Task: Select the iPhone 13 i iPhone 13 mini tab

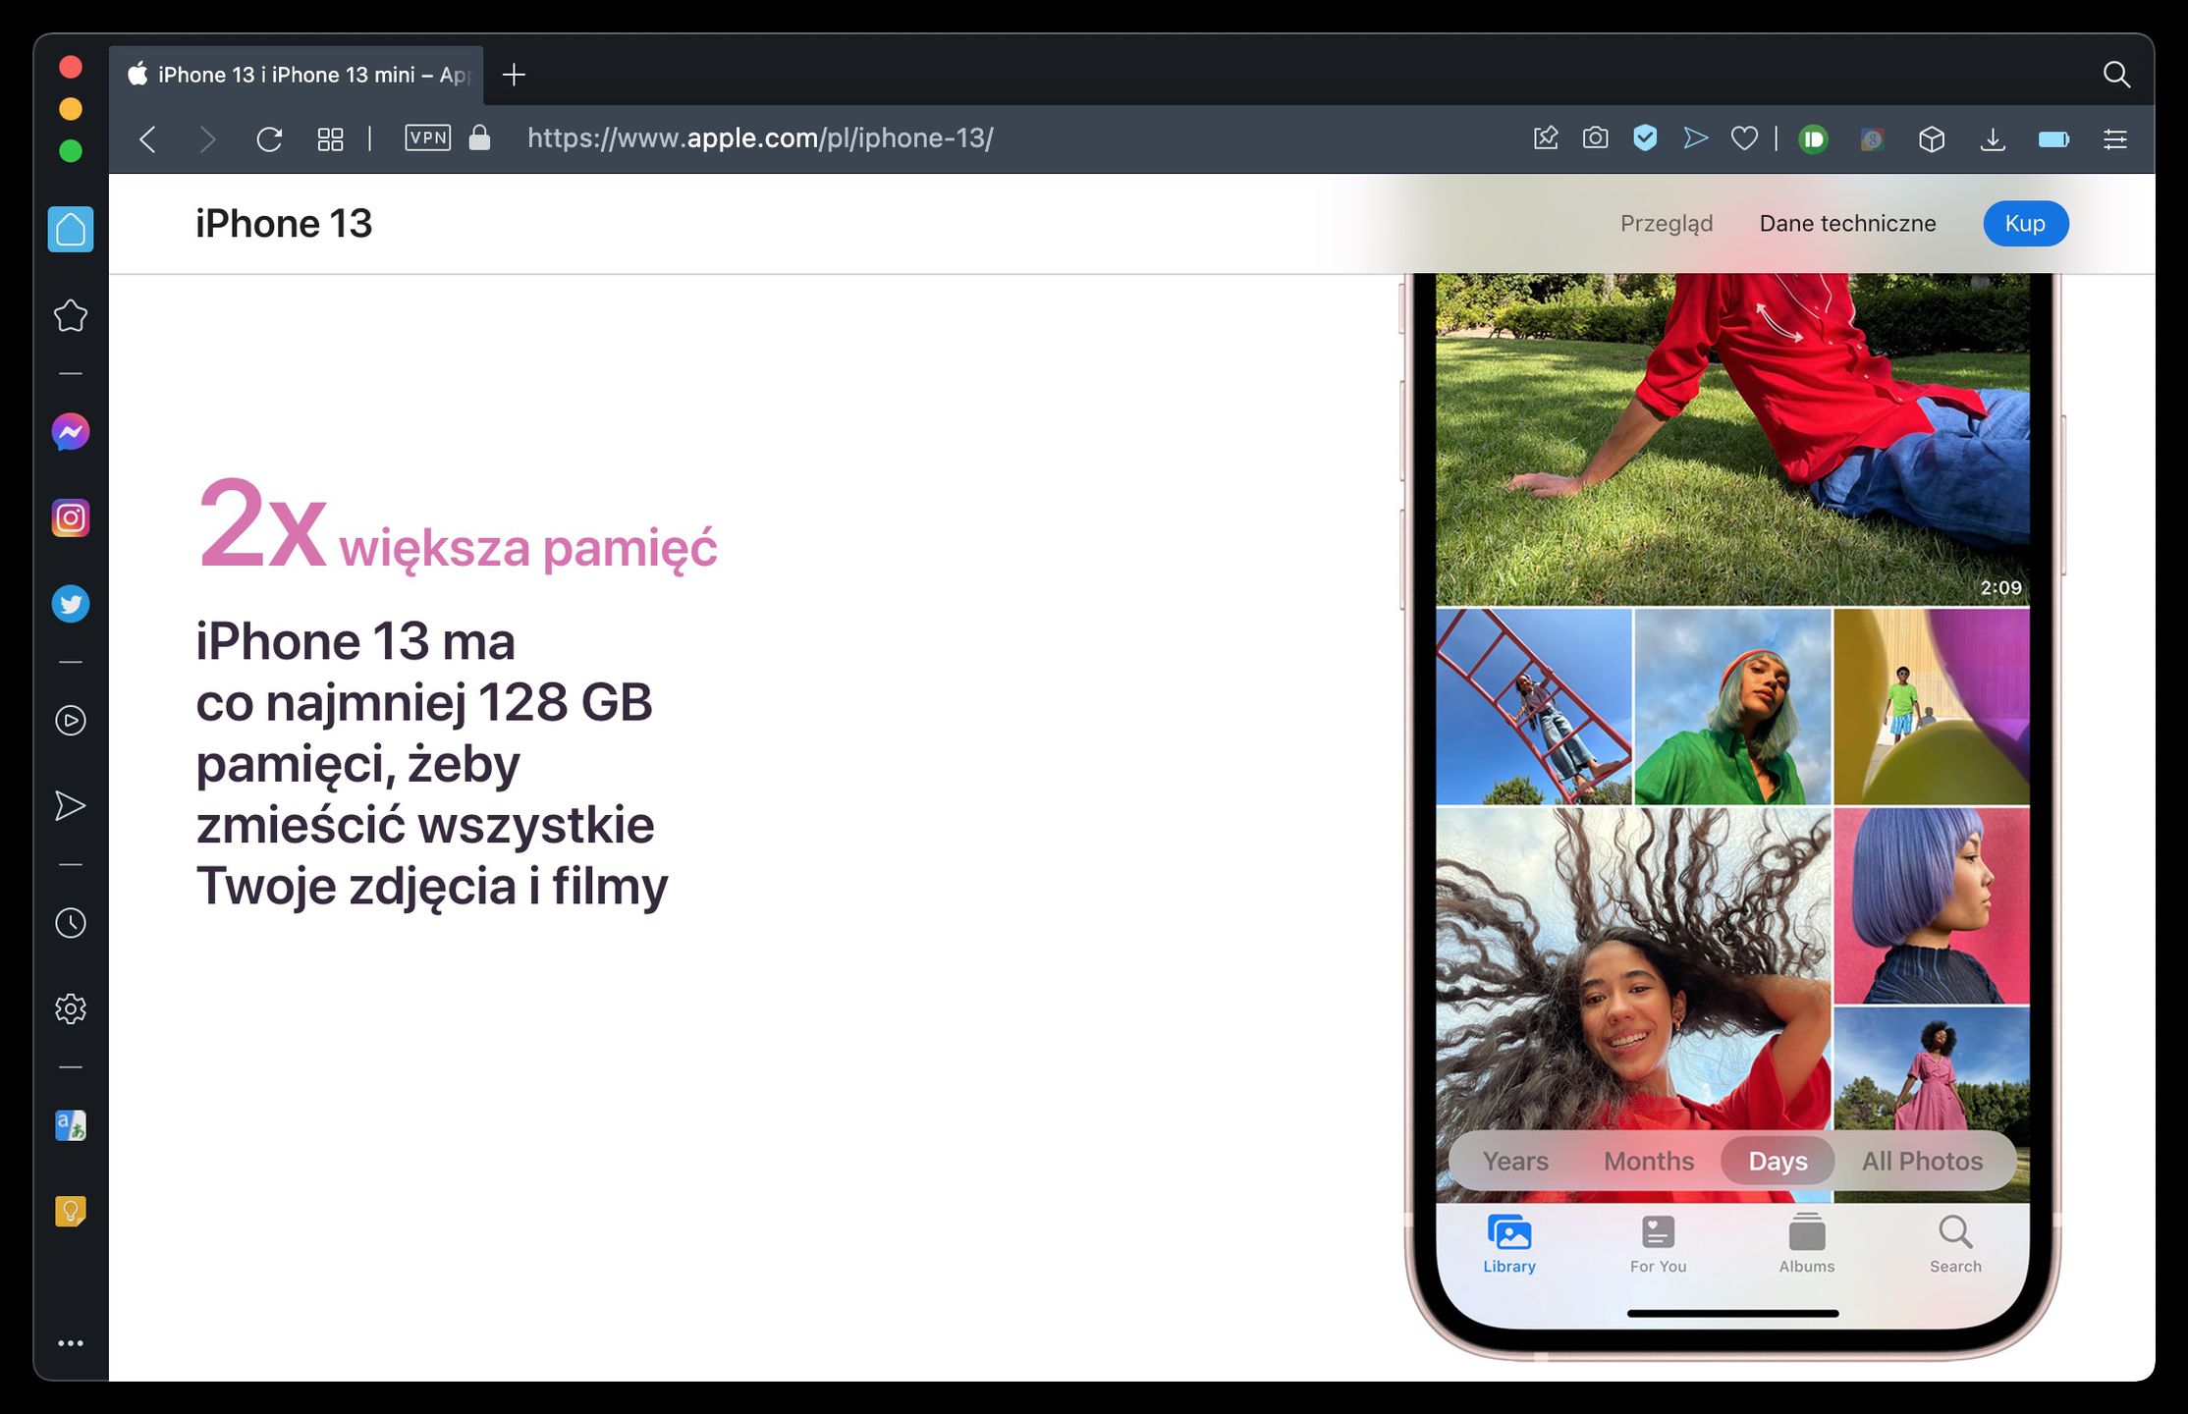Action: [x=297, y=75]
